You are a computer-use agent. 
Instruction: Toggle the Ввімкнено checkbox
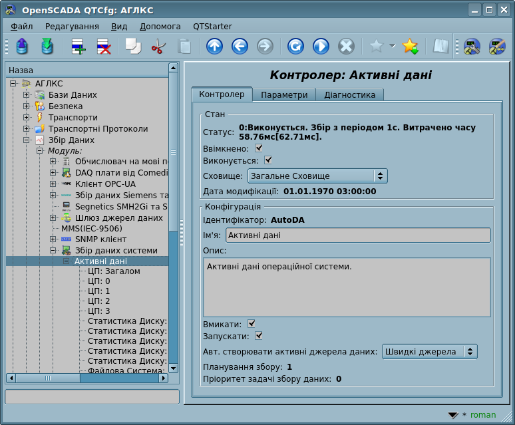click(259, 148)
